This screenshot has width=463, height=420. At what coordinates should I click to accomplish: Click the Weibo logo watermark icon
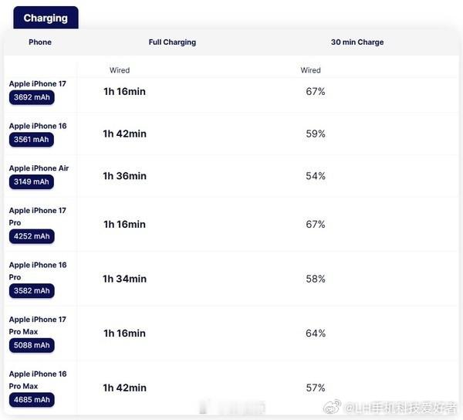coord(332,408)
